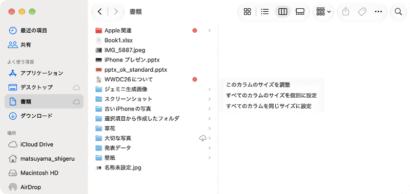Image resolution: width=410 pixels, height=194 pixels.
Task: Open Macintosh HD location
Action: point(44,173)
